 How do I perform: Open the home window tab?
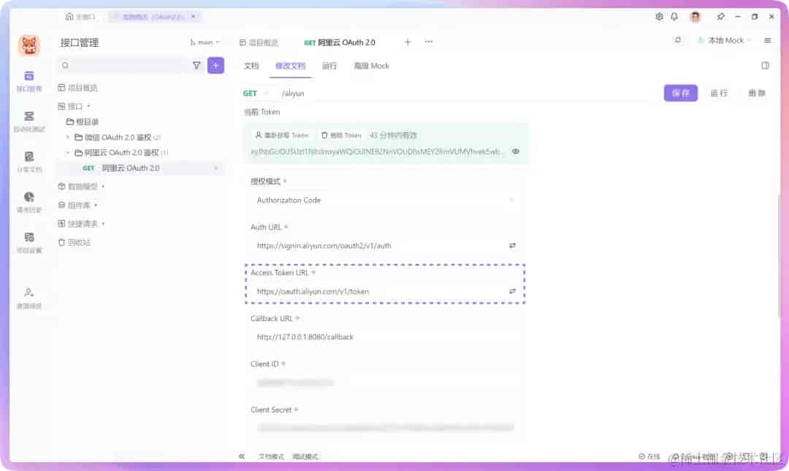(80, 17)
